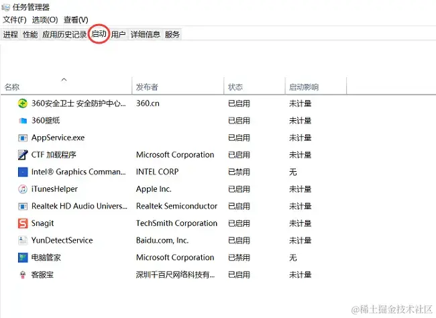Image resolution: width=436 pixels, height=318 pixels.
Task: Click 已启用 status of Snagit row
Action: click(239, 223)
